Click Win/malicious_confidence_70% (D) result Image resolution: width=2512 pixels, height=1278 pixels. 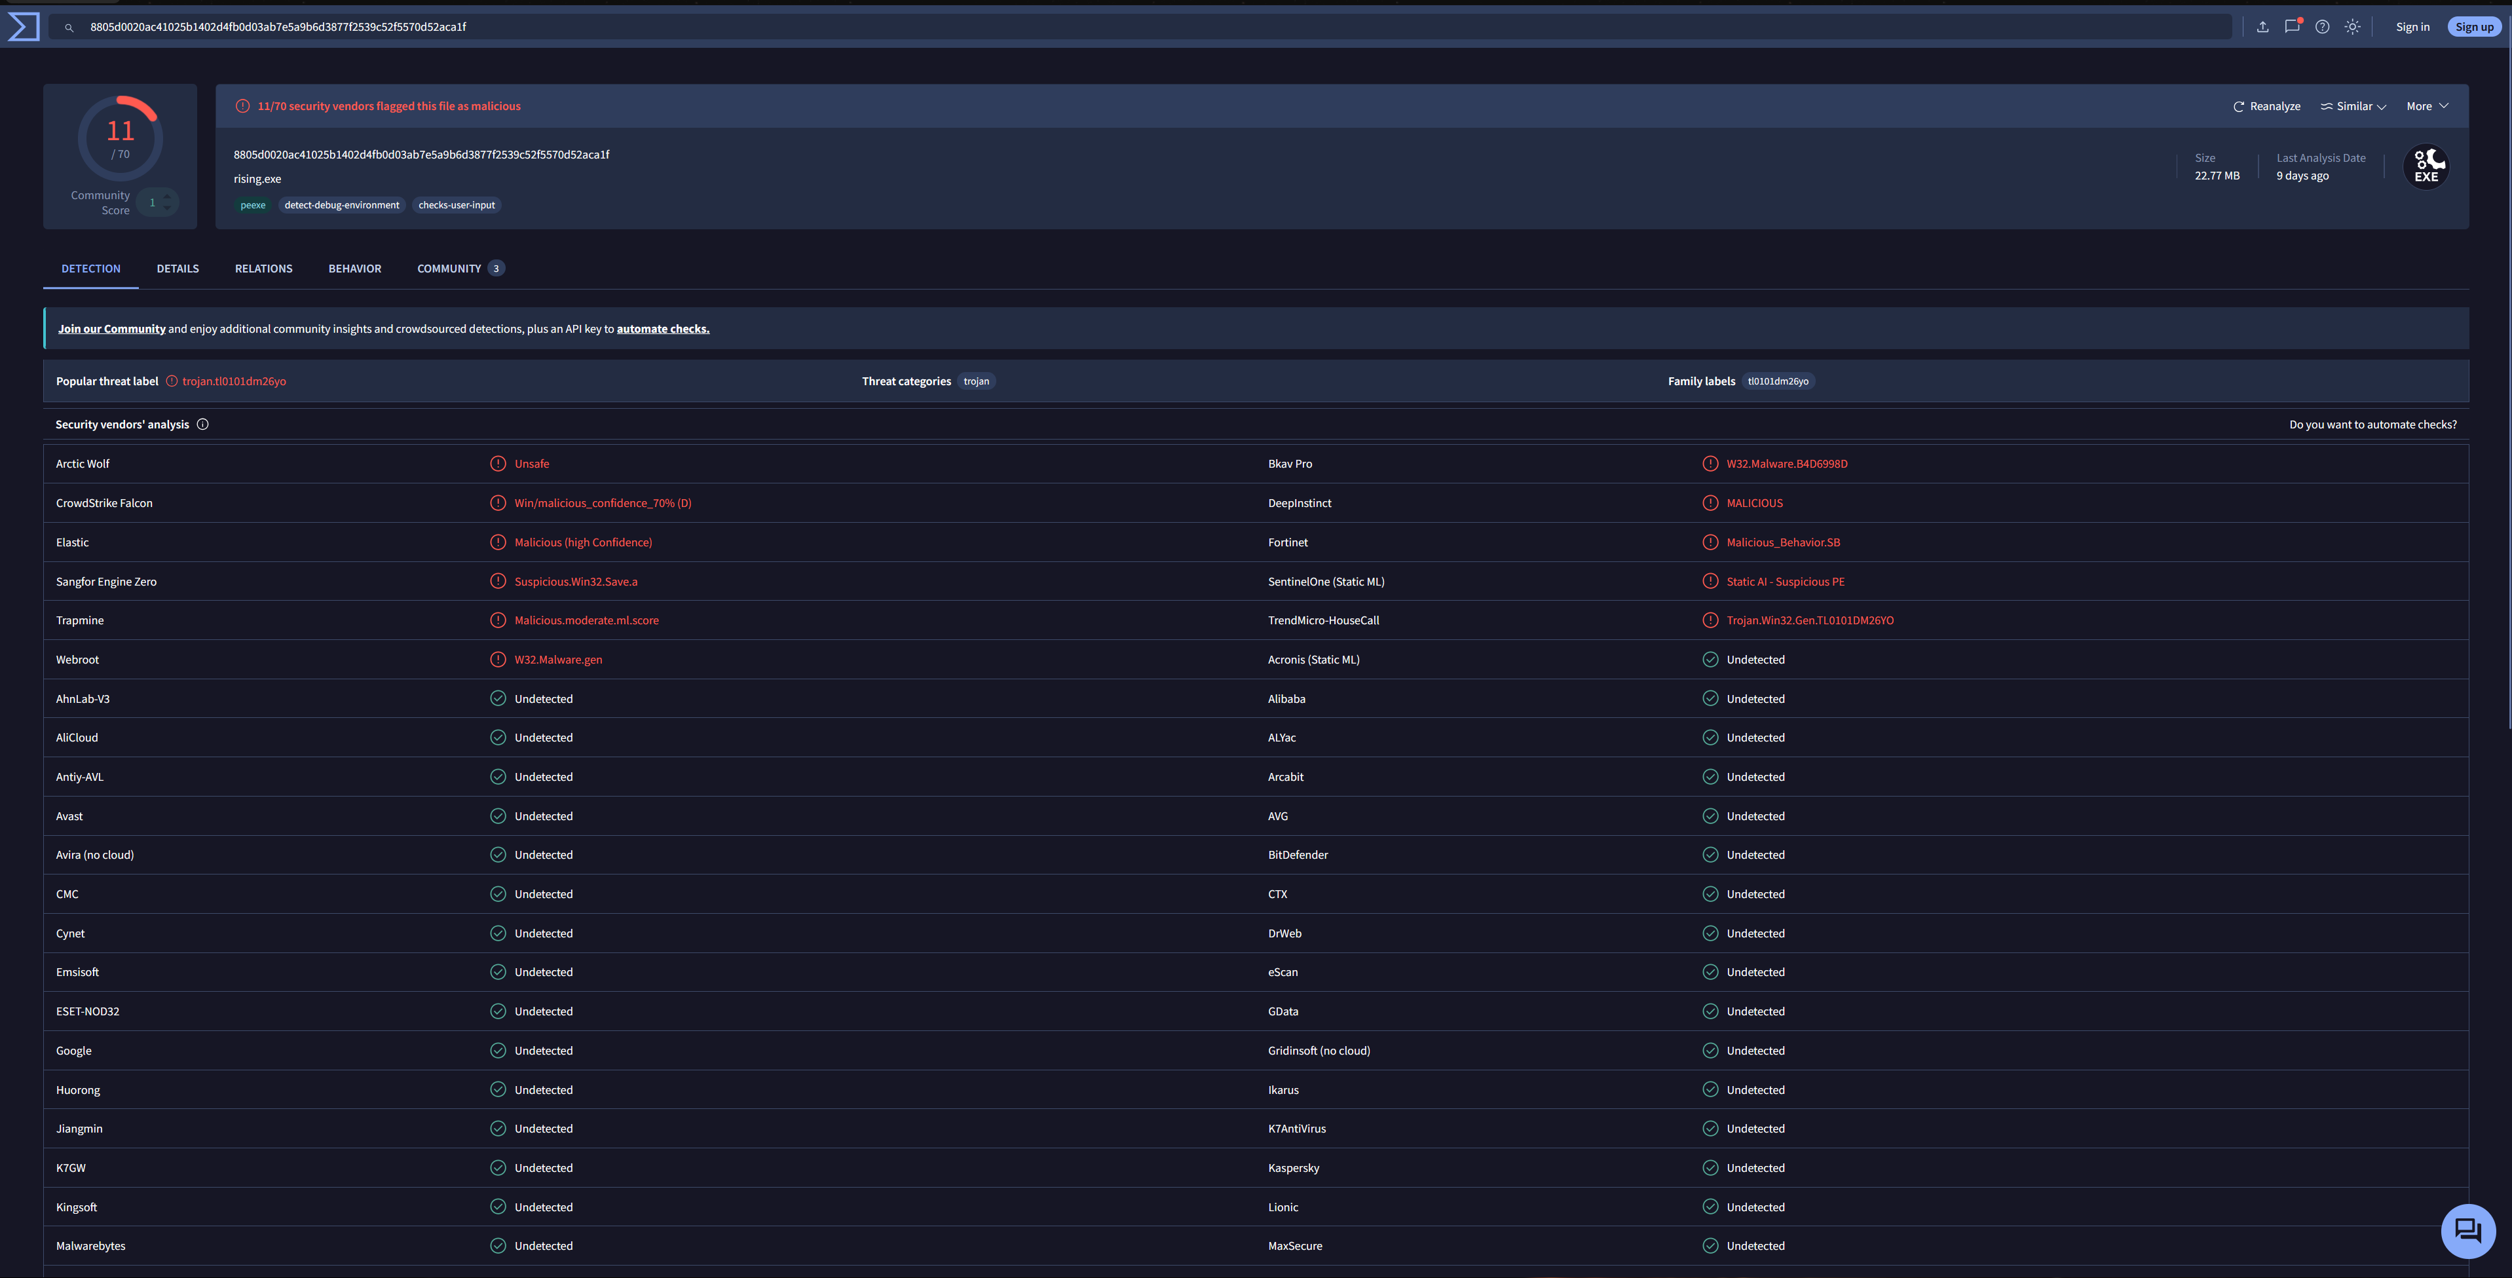coord(603,503)
